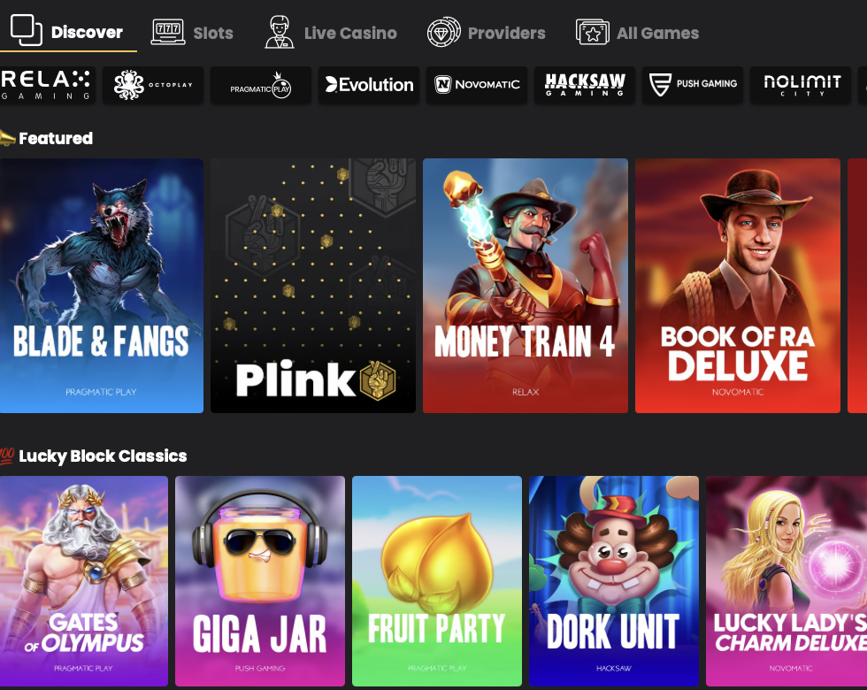
Task: Play the Dork Unit game card
Action: point(614,581)
